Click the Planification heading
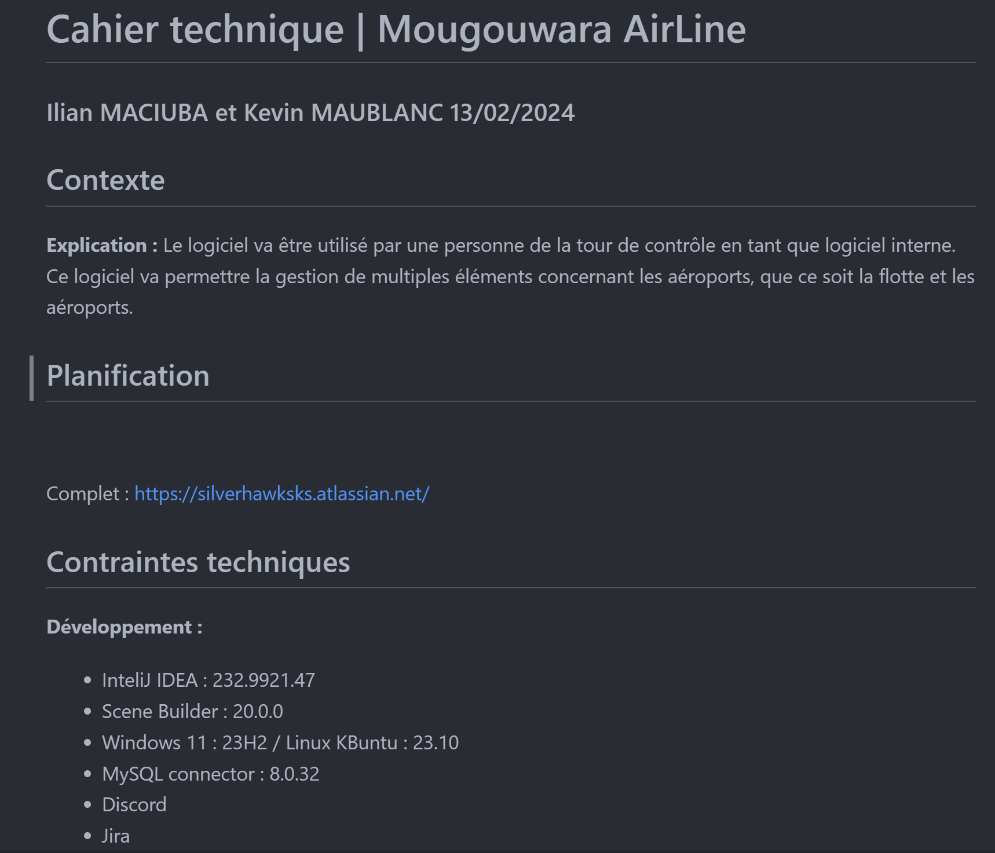This screenshot has height=853, width=995. [x=128, y=376]
